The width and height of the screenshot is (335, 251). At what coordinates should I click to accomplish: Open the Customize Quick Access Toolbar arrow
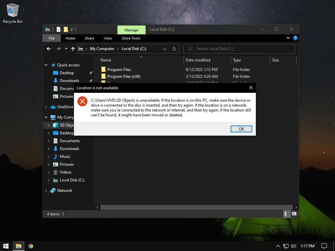(x=72, y=30)
